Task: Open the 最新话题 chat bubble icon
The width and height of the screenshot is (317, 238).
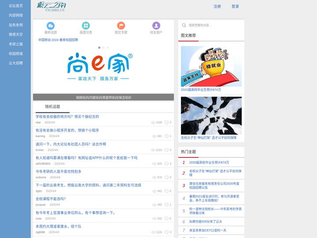Action: (x=51, y=26)
